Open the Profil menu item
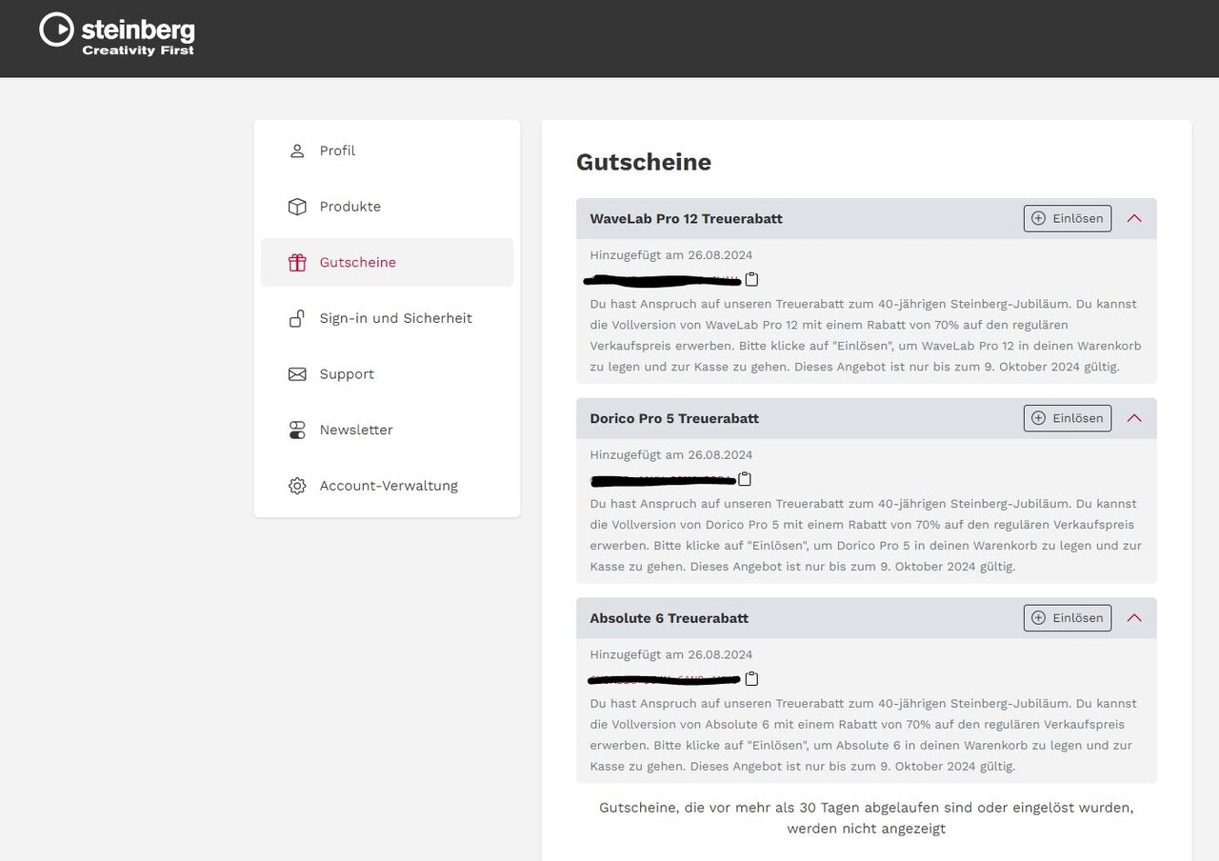The width and height of the screenshot is (1219, 861). 387,150
